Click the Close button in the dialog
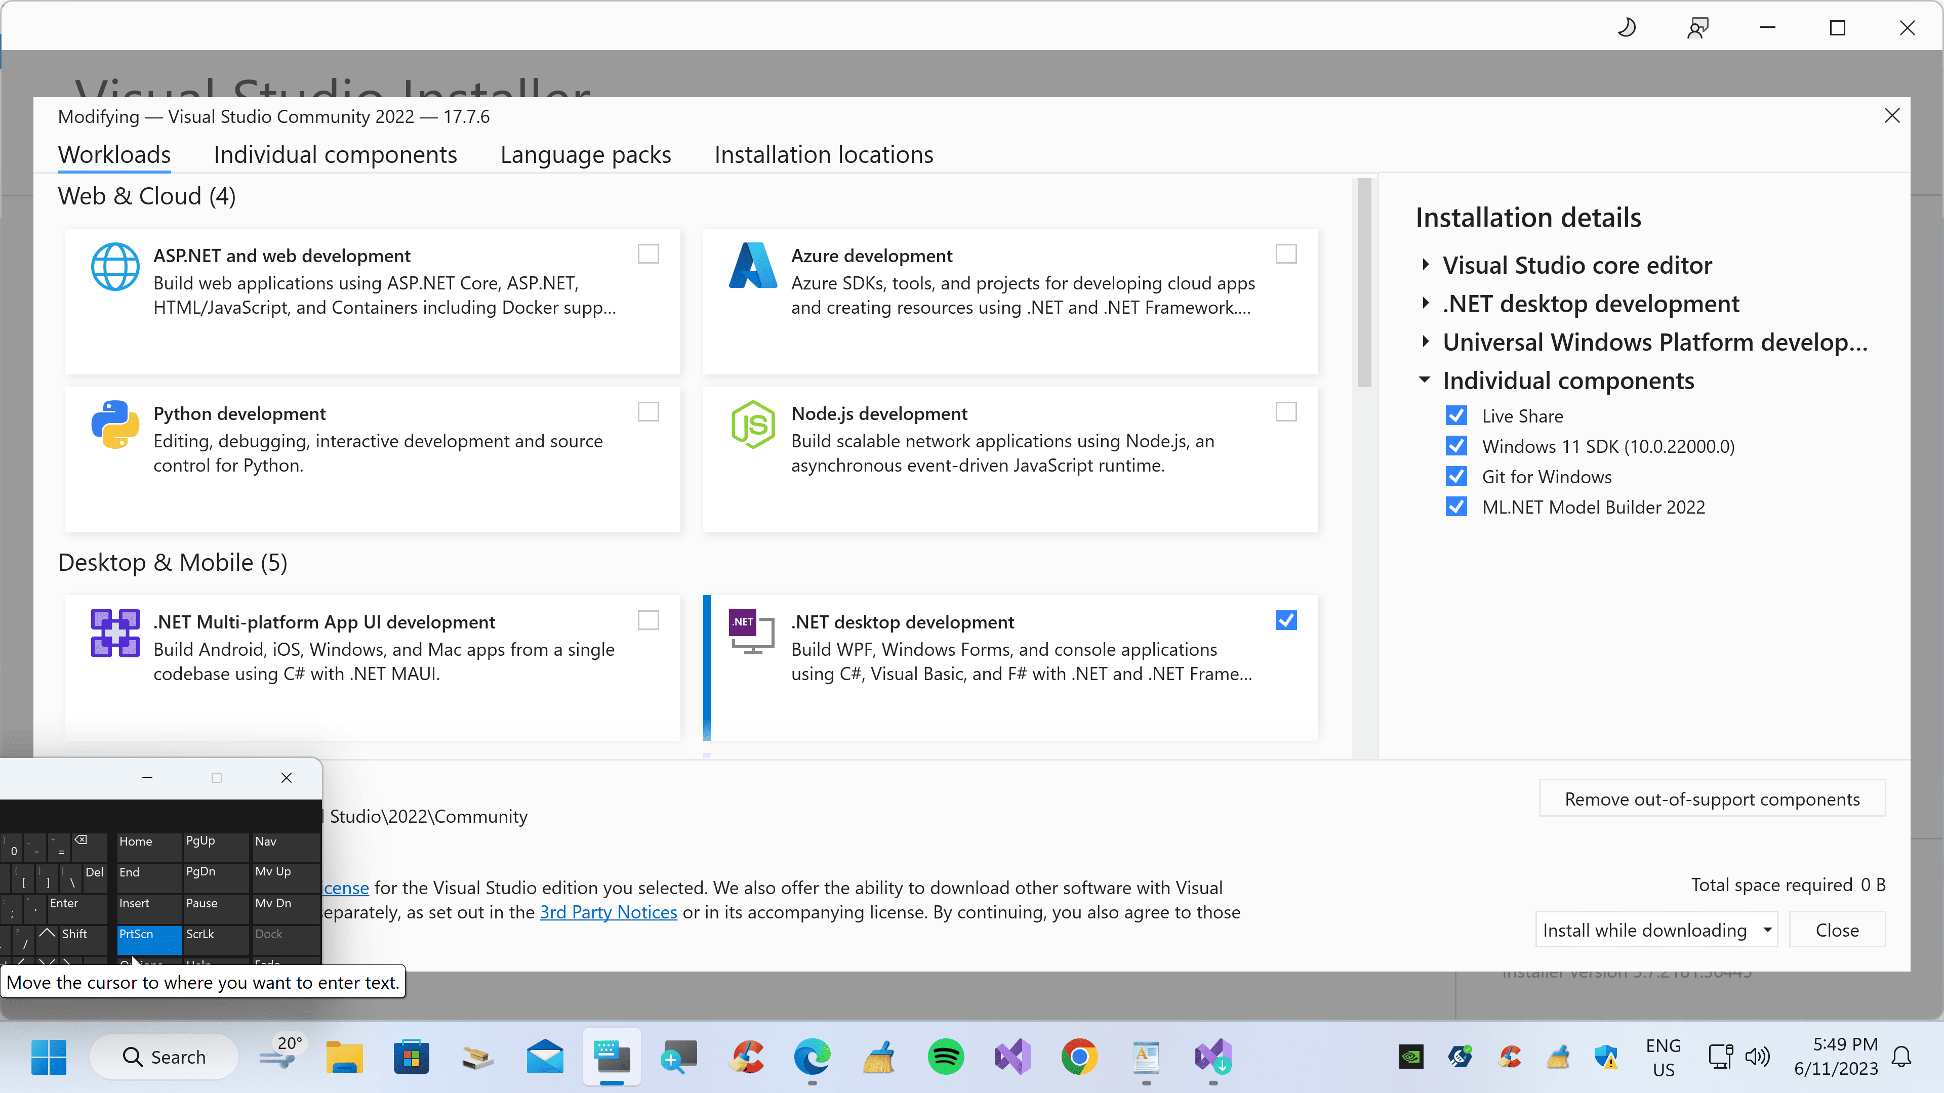The height and width of the screenshot is (1093, 1944). coord(1837,930)
